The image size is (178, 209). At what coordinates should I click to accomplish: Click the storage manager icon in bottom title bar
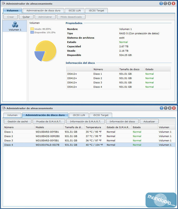(4, 108)
